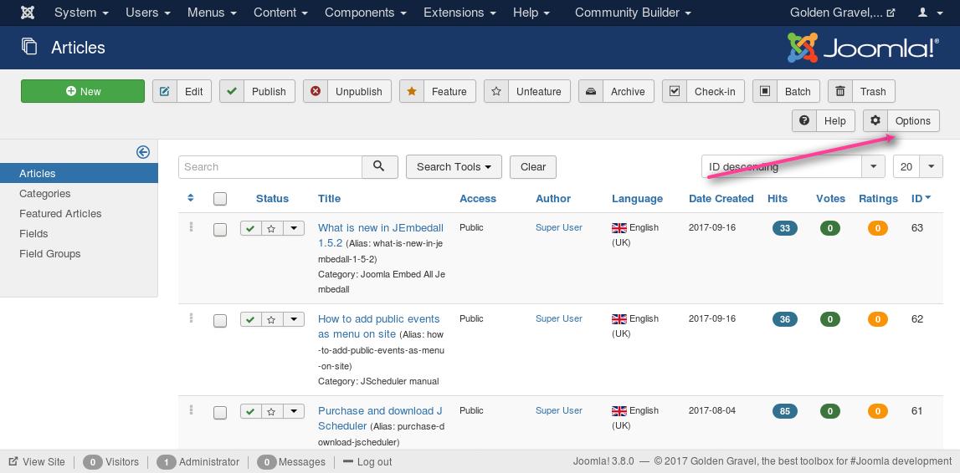The height and width of the screenshot is (473, 960).
Task: Open status actions dropdown for public events article
Action: pos(294,319)
